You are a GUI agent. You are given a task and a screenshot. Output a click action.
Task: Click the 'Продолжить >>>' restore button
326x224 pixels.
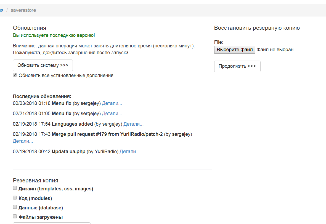237,66
